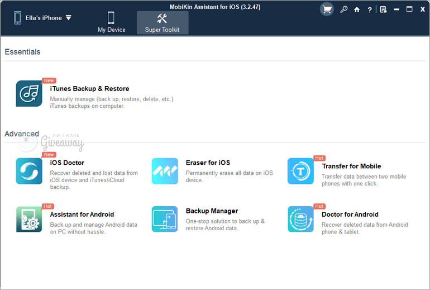This screenshot has width=430, height=290.
Task: Click the New badge on iTunes Backup & Restore
Action: point(49,80)
